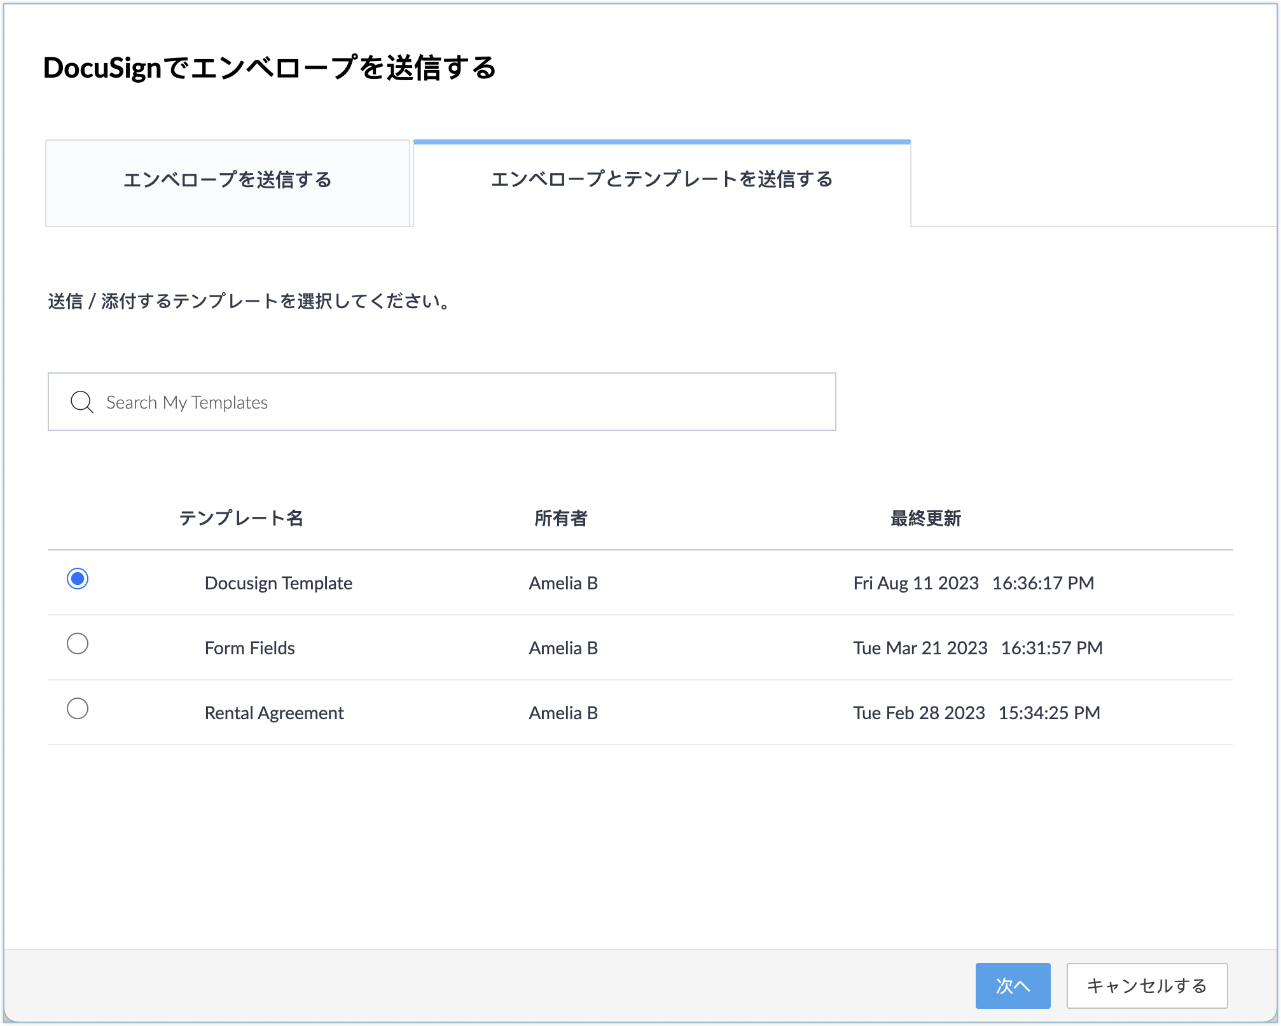Select the Docusign Template radio button
This screenshot has width=1281, height=1026.
(78, 579)
